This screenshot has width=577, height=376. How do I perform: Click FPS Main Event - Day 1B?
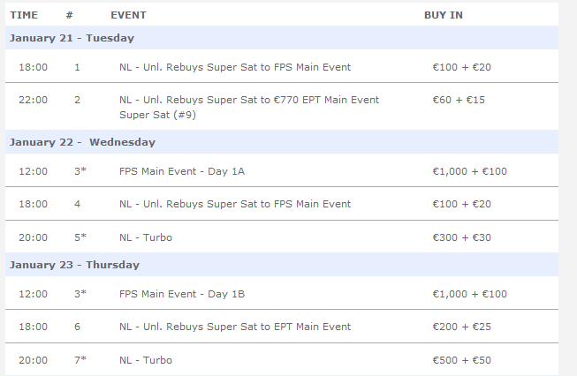182,294
